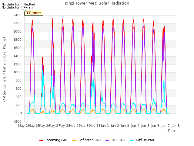Click the Jun 7 x-axis date label
Image resolution: width=194 pixels, height=146 pixels.
click(x=166, y=126)
